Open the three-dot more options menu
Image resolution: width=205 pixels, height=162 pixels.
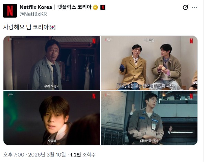194,7
